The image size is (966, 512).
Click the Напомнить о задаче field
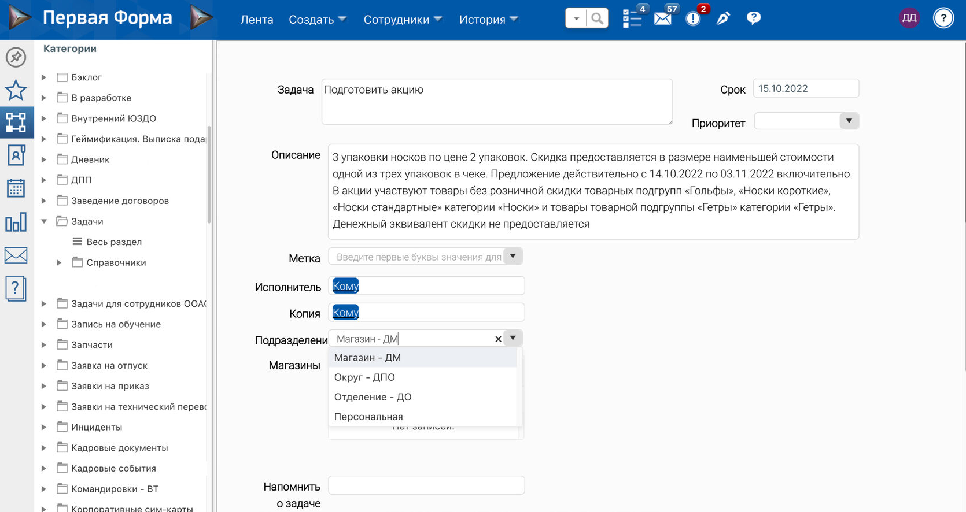(426, 485)
